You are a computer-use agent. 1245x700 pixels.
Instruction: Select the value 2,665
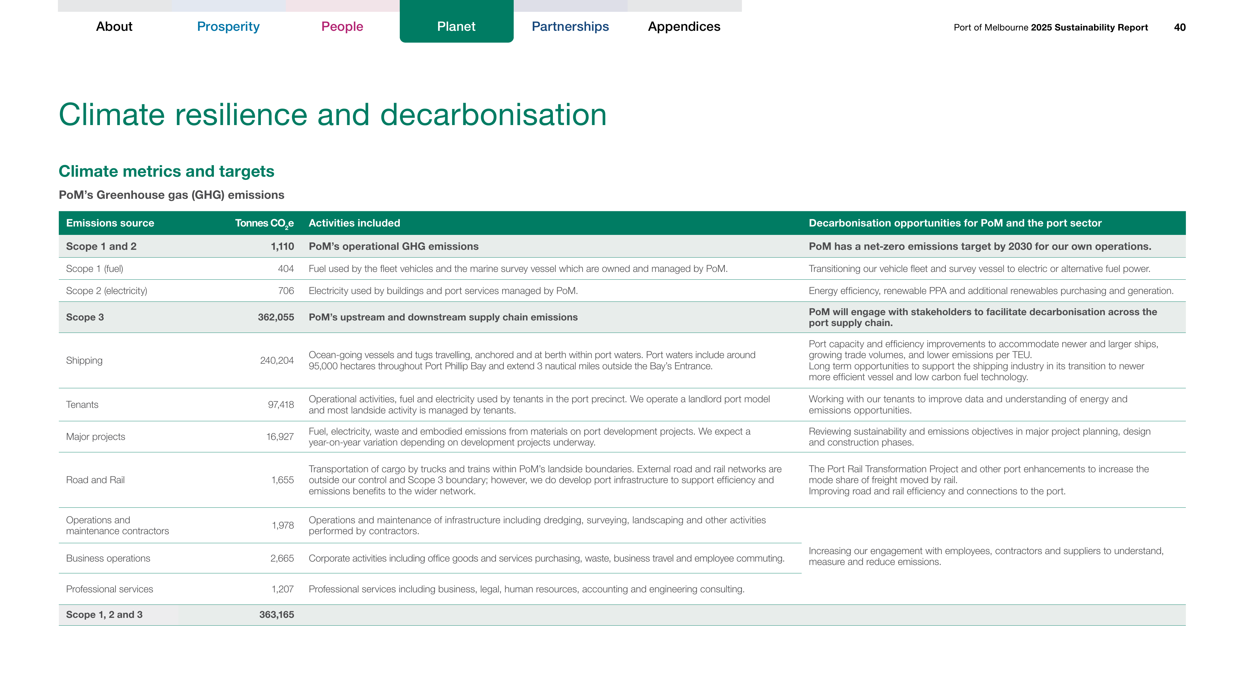(x=282, y=558)
